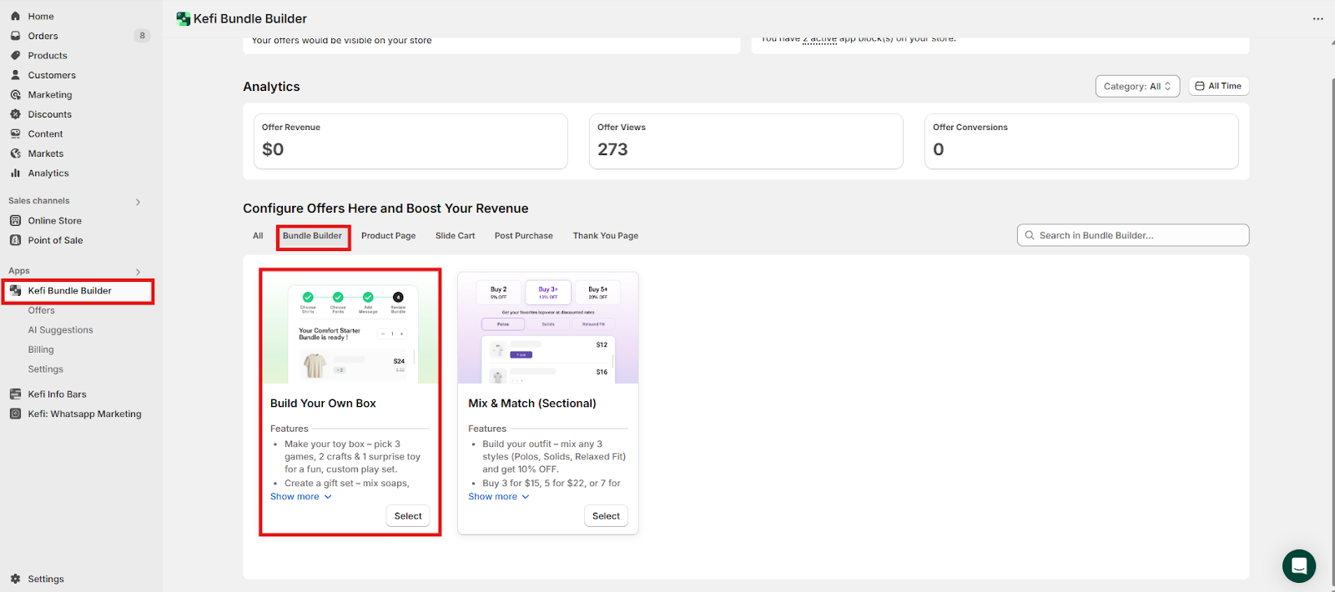This screenshot has width=1335, height=592.
Task: Open the three-dot menu at top right
Action: tap(1317, 18)
